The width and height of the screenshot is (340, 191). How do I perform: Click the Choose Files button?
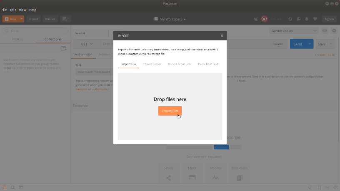pyautogui.click(x=170, y=111)
